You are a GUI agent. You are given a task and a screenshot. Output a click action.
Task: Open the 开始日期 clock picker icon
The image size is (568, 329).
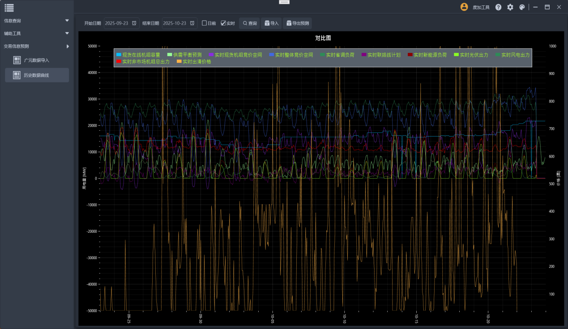(x=134, y=23)
